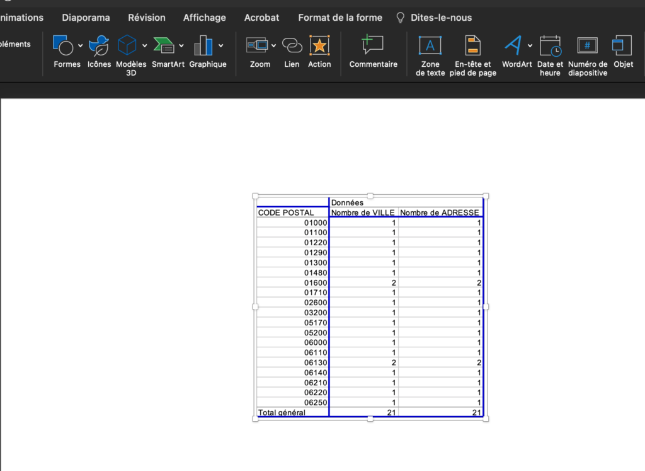The image size is (645, 471).
Task: Open the Format de la forme tab
Action: tap(340, 18)
